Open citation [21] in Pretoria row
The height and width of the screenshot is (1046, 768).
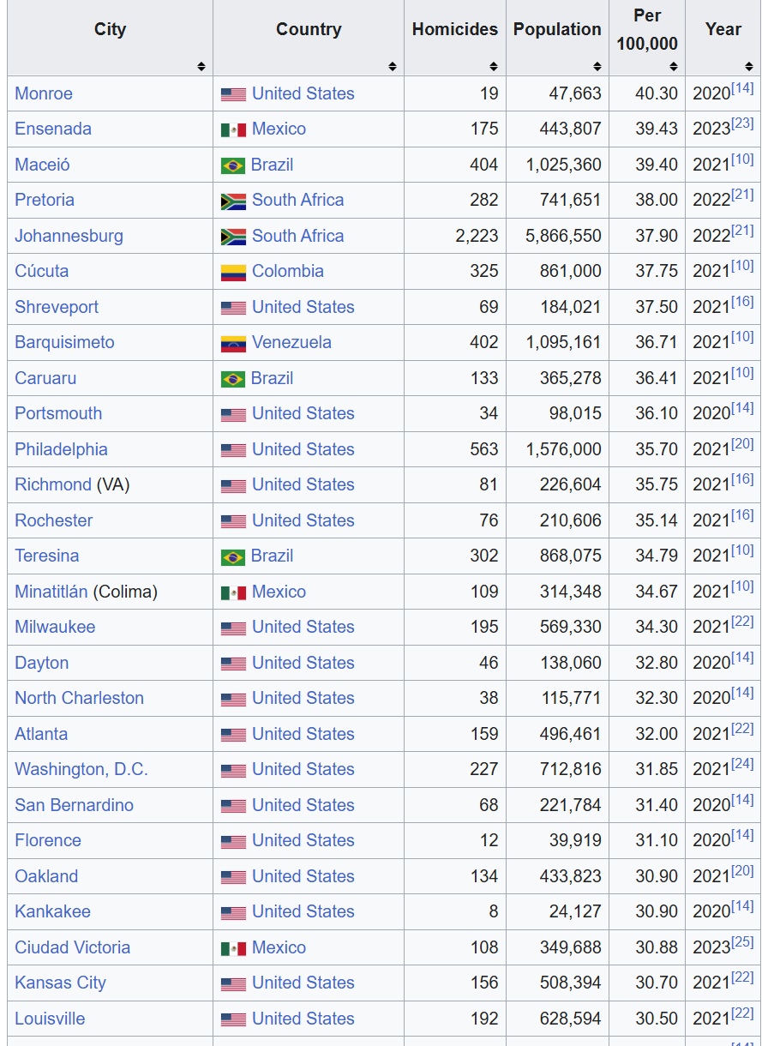point(742,195)
